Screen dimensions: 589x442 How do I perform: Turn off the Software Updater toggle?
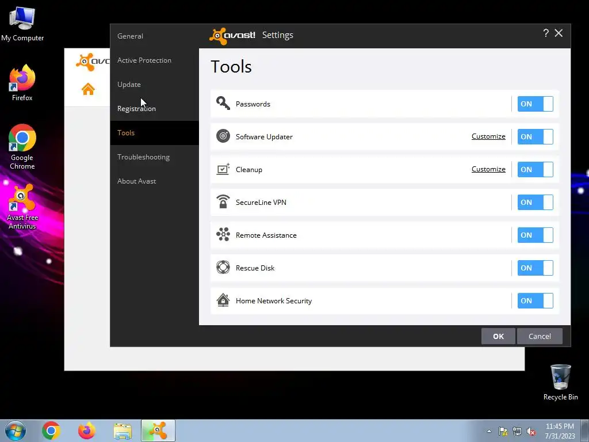(x=536, y=136)
